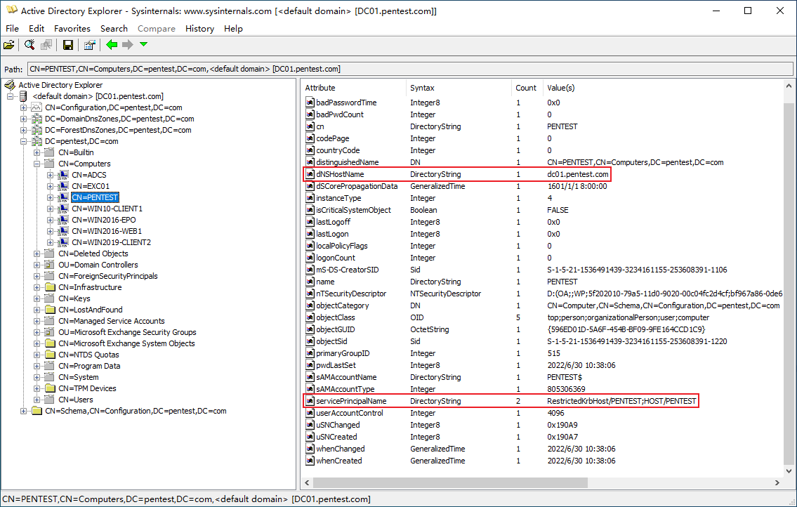The height and width of the screenshot is (507, 797).
Task: Select the CN=EXC01 computer icon
Action: (63, 185)
